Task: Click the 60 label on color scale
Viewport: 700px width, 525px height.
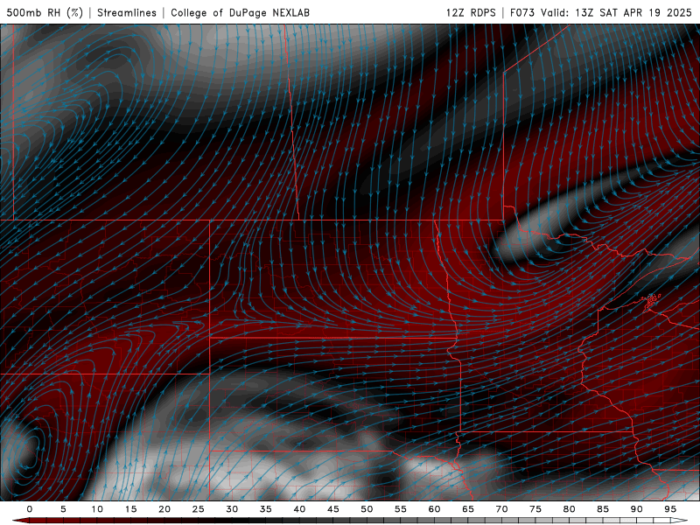Action: [434, 509]
